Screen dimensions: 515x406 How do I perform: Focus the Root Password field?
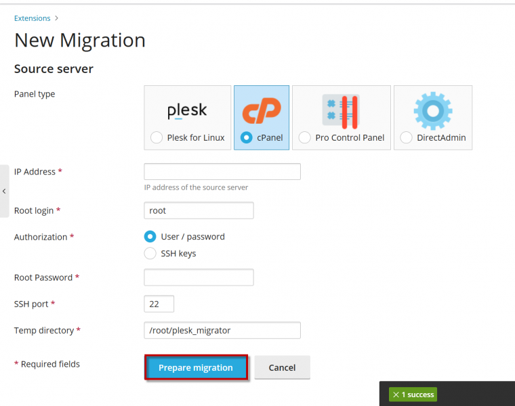coord(199,277)
